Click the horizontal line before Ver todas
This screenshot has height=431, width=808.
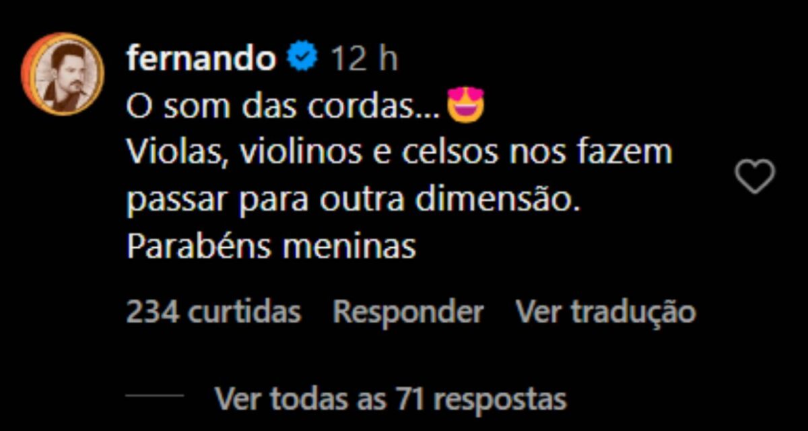coord(155,397)
